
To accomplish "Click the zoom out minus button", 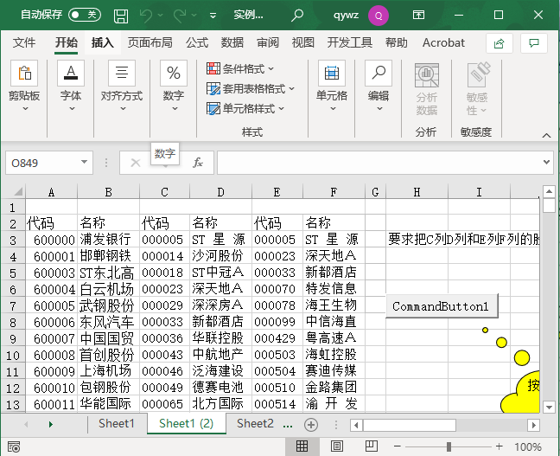I will 398,446.
